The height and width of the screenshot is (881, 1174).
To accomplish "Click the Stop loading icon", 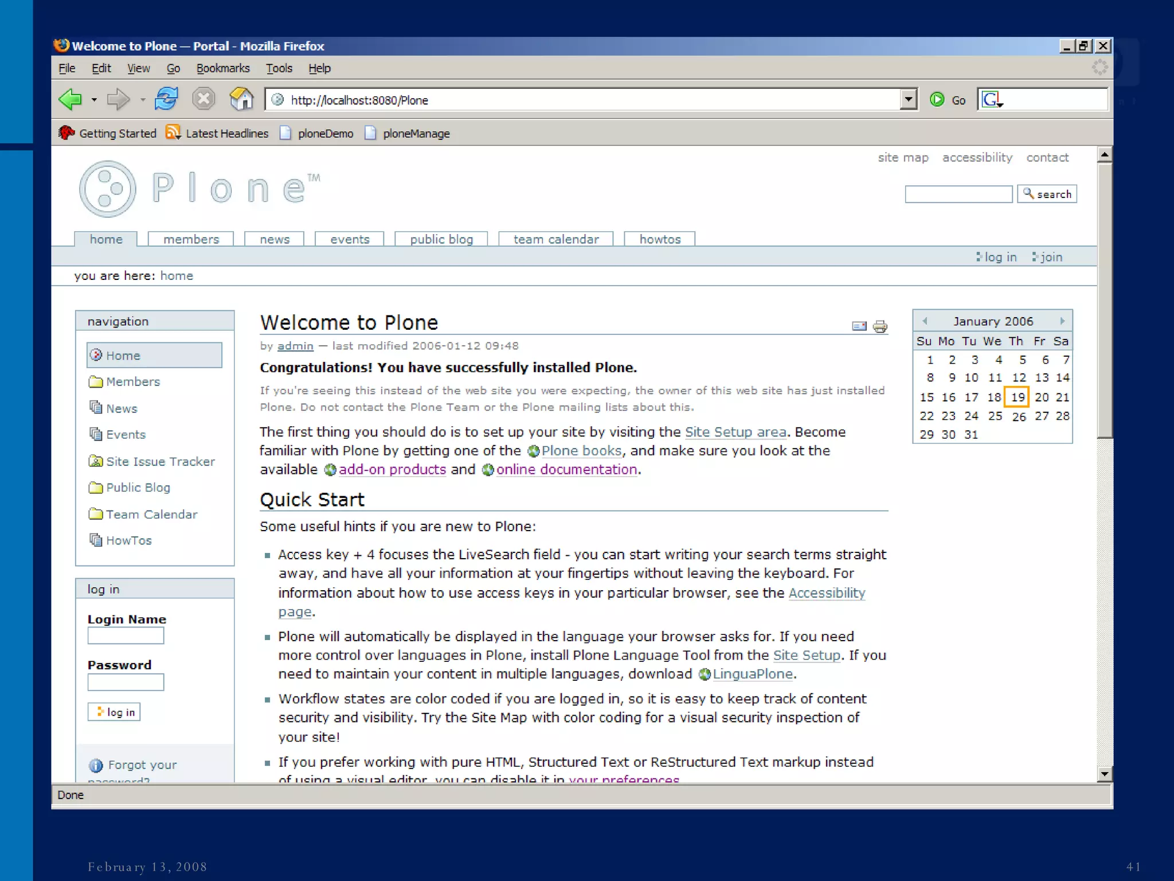I will pyautogui.click(x=204, y=99).
